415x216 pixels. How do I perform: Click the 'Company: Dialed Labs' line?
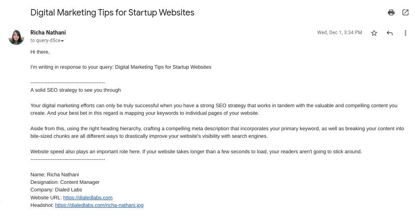tap(56, 190)
